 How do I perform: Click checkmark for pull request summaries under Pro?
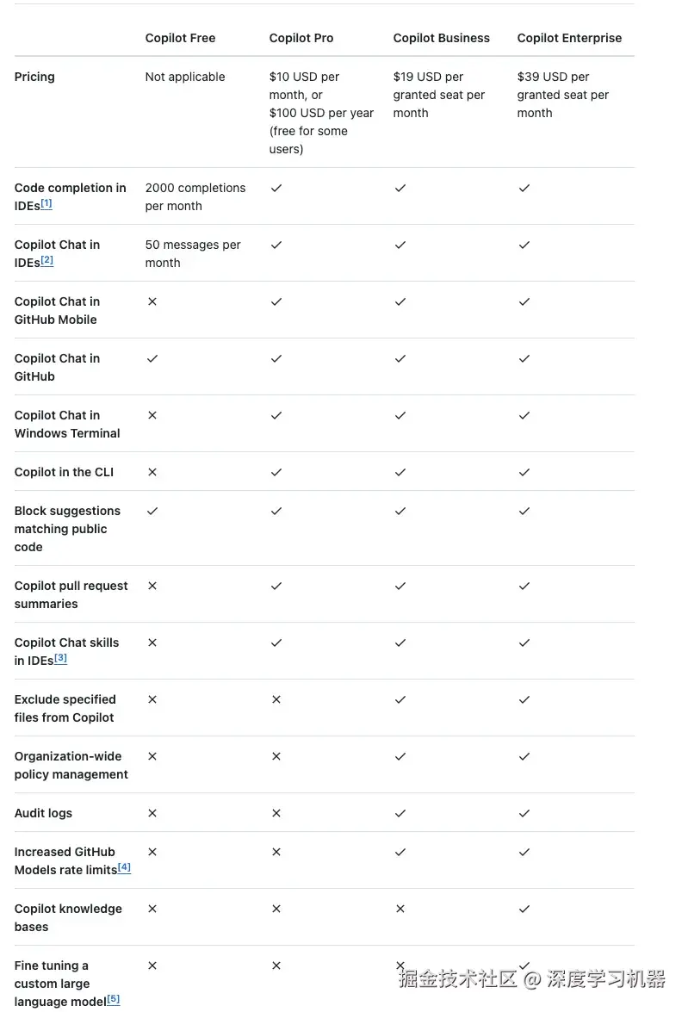point(276,586)
